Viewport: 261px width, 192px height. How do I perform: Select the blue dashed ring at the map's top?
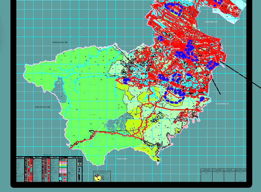click(x=173, y=8)
